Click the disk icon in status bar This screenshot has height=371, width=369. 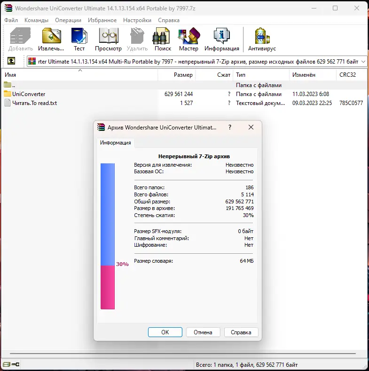(x=7, y=364)
